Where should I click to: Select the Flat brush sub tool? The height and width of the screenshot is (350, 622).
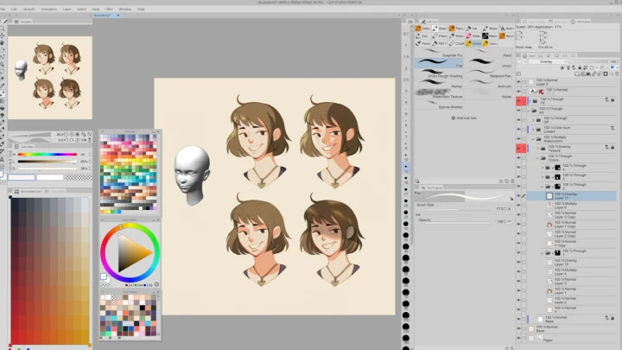(439, 63)
